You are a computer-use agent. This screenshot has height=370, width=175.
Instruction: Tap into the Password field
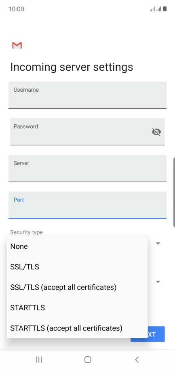(x=87, y=132)
